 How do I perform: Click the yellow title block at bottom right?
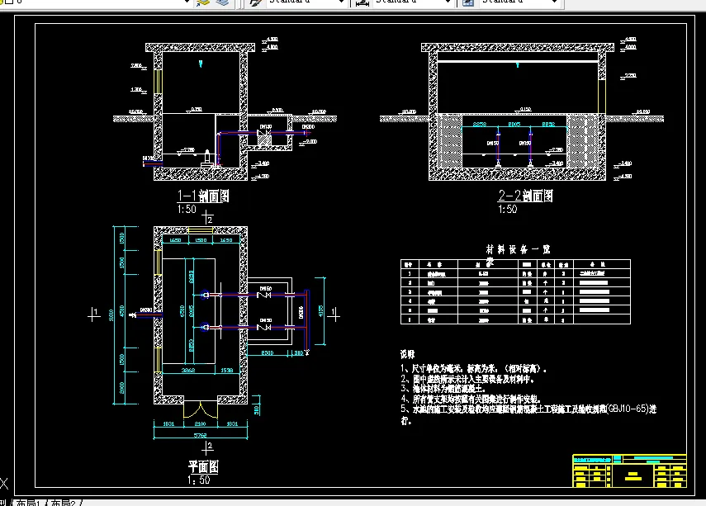(629, 471)
